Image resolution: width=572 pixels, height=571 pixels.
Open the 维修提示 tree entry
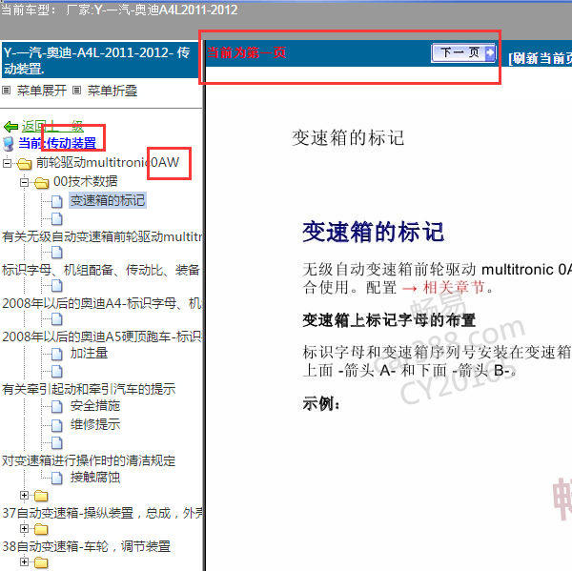(x=95, y=424)
